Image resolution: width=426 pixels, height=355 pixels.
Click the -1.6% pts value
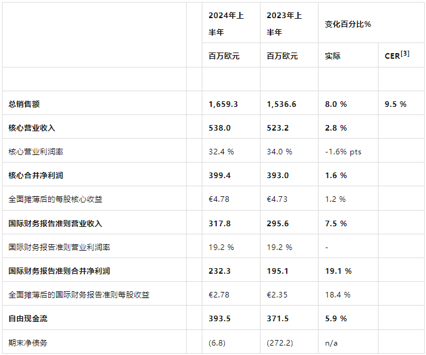(x=343, y=152)
